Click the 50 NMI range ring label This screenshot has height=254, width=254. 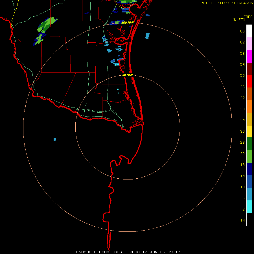point(128,75)
